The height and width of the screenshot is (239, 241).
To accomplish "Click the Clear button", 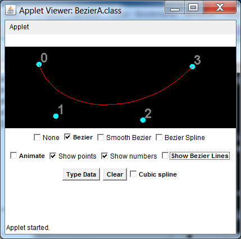I will point(115,174).
